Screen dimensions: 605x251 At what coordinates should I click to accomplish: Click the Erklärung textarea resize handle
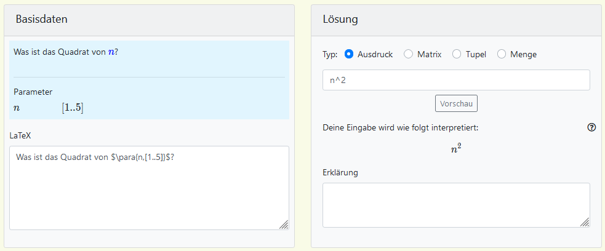click(585, 222)
